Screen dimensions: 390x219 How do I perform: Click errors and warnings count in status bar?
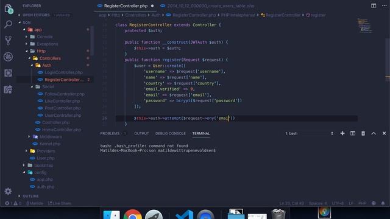(x=13, y=203)
